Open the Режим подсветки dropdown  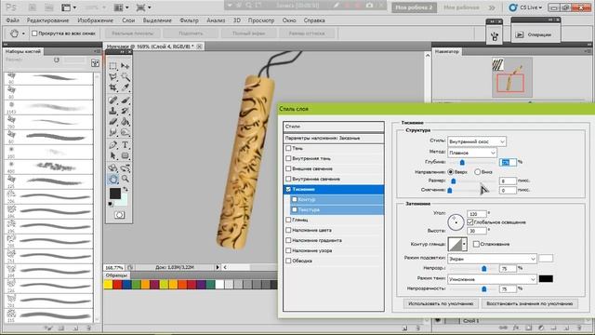[492, 259]
